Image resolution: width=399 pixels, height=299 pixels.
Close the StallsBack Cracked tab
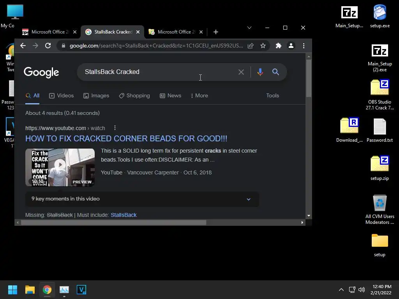pos(138,32)
